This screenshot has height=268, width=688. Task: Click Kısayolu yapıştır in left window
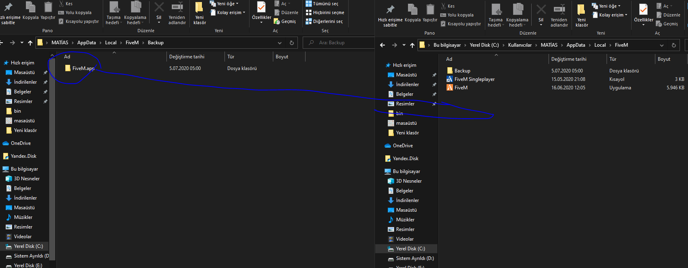(79, 21)
